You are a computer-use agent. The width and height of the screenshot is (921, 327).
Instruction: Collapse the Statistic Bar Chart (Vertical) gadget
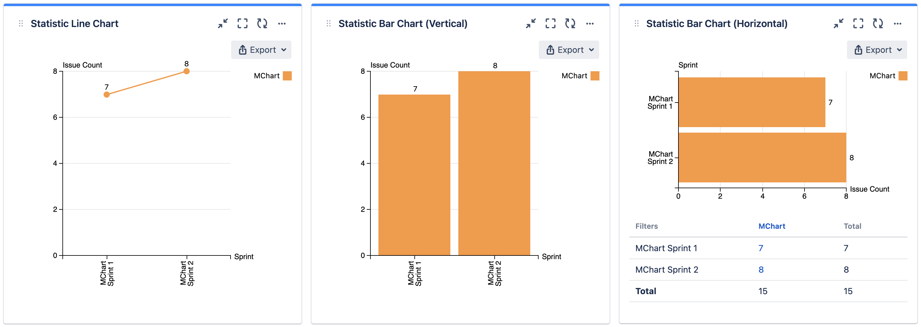[531, 23]
